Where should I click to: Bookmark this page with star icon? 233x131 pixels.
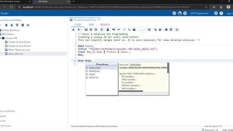coord(206,7)
